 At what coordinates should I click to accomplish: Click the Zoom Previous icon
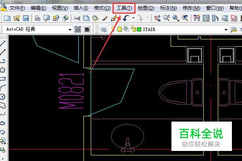185,18
